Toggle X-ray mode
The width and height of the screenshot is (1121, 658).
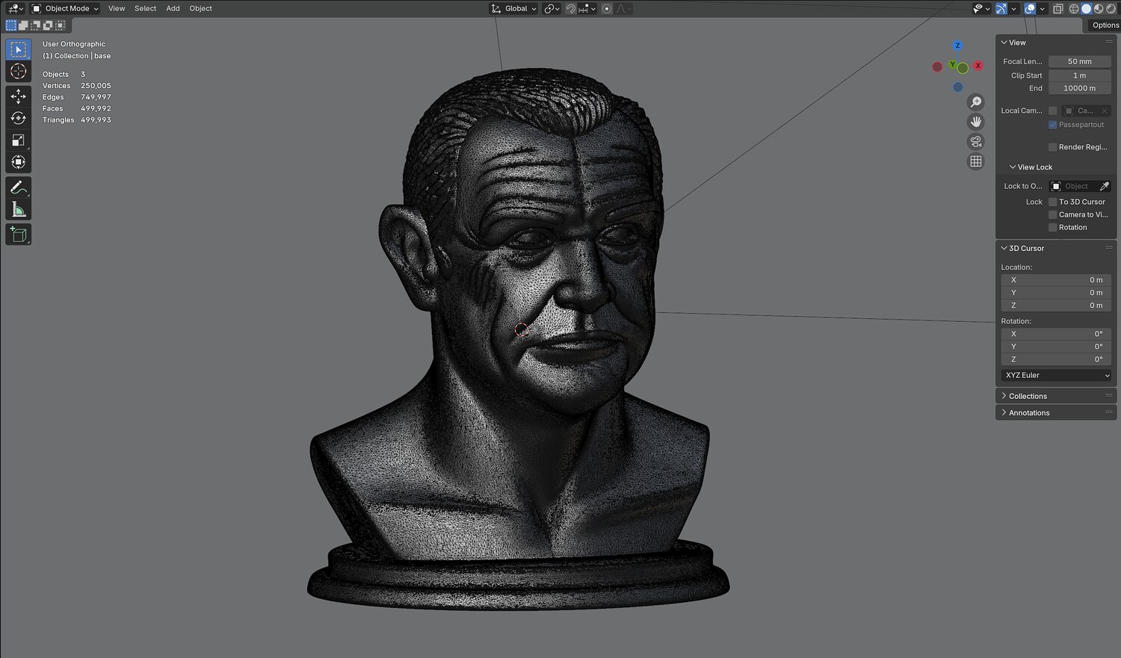[1058, 9]
